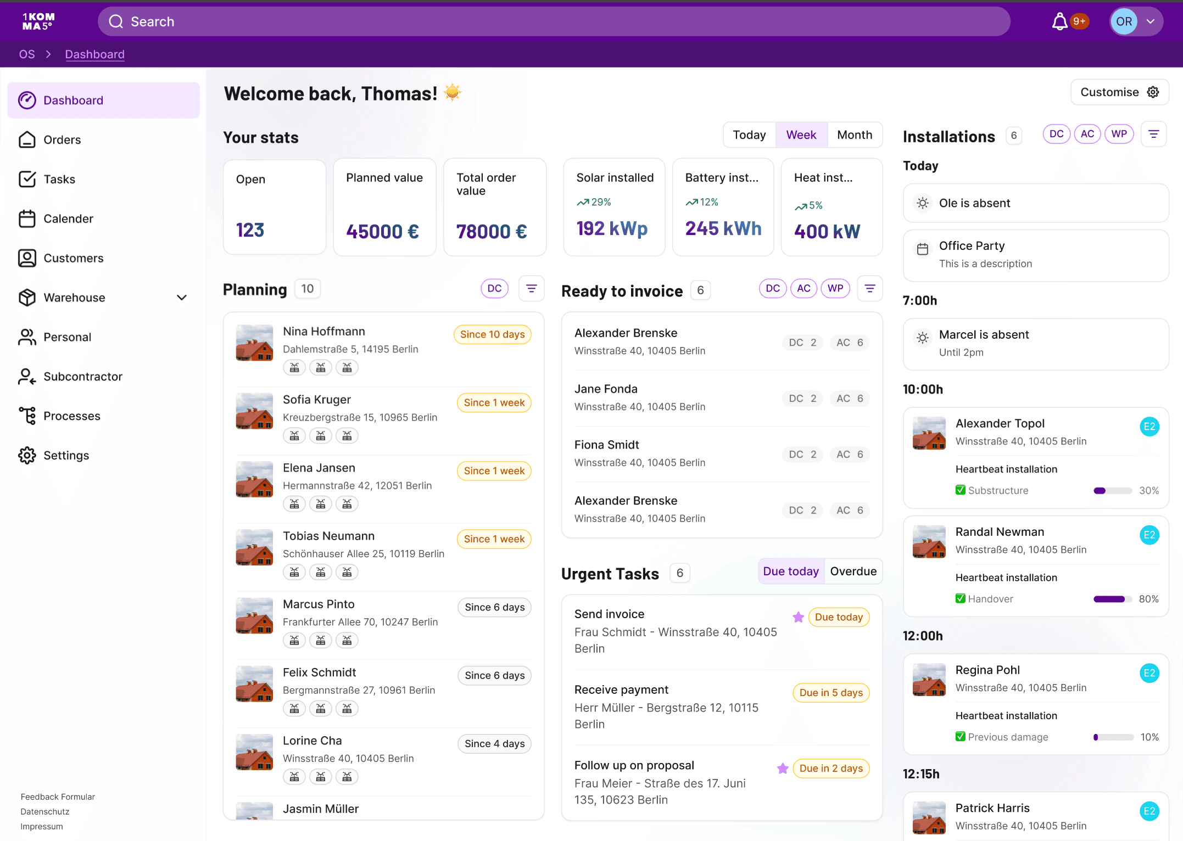The height and width of the screenshot is (841, 1183).
Task: Toggle AC chip in Ready to invoice
Action: coord(803,289)
